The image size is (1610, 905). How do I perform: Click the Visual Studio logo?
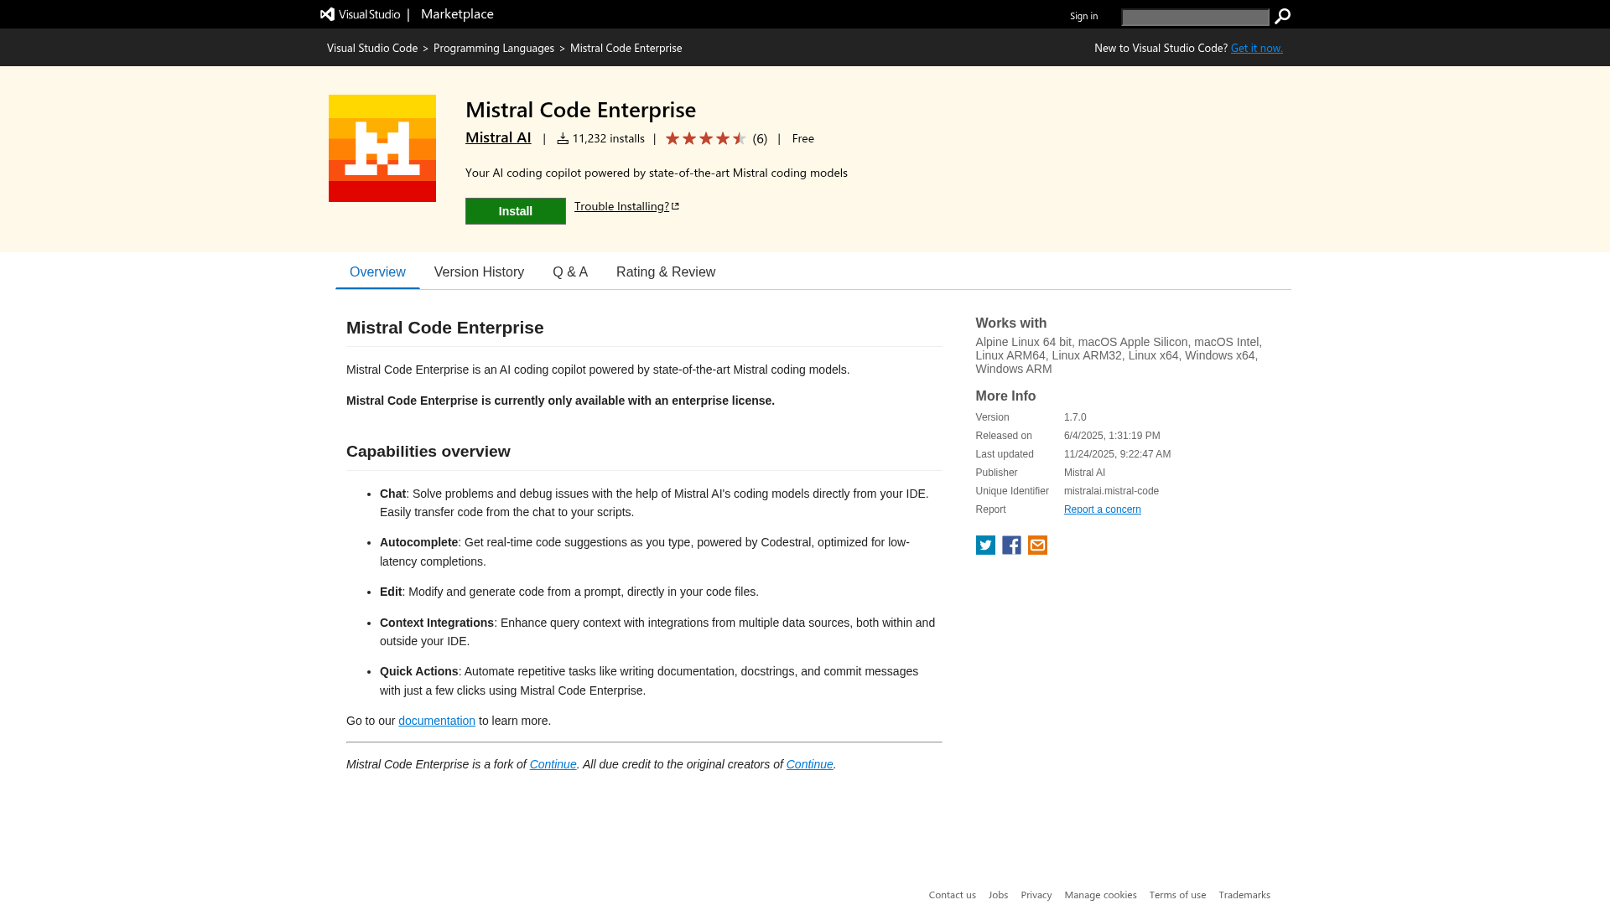tap(361, 14)
